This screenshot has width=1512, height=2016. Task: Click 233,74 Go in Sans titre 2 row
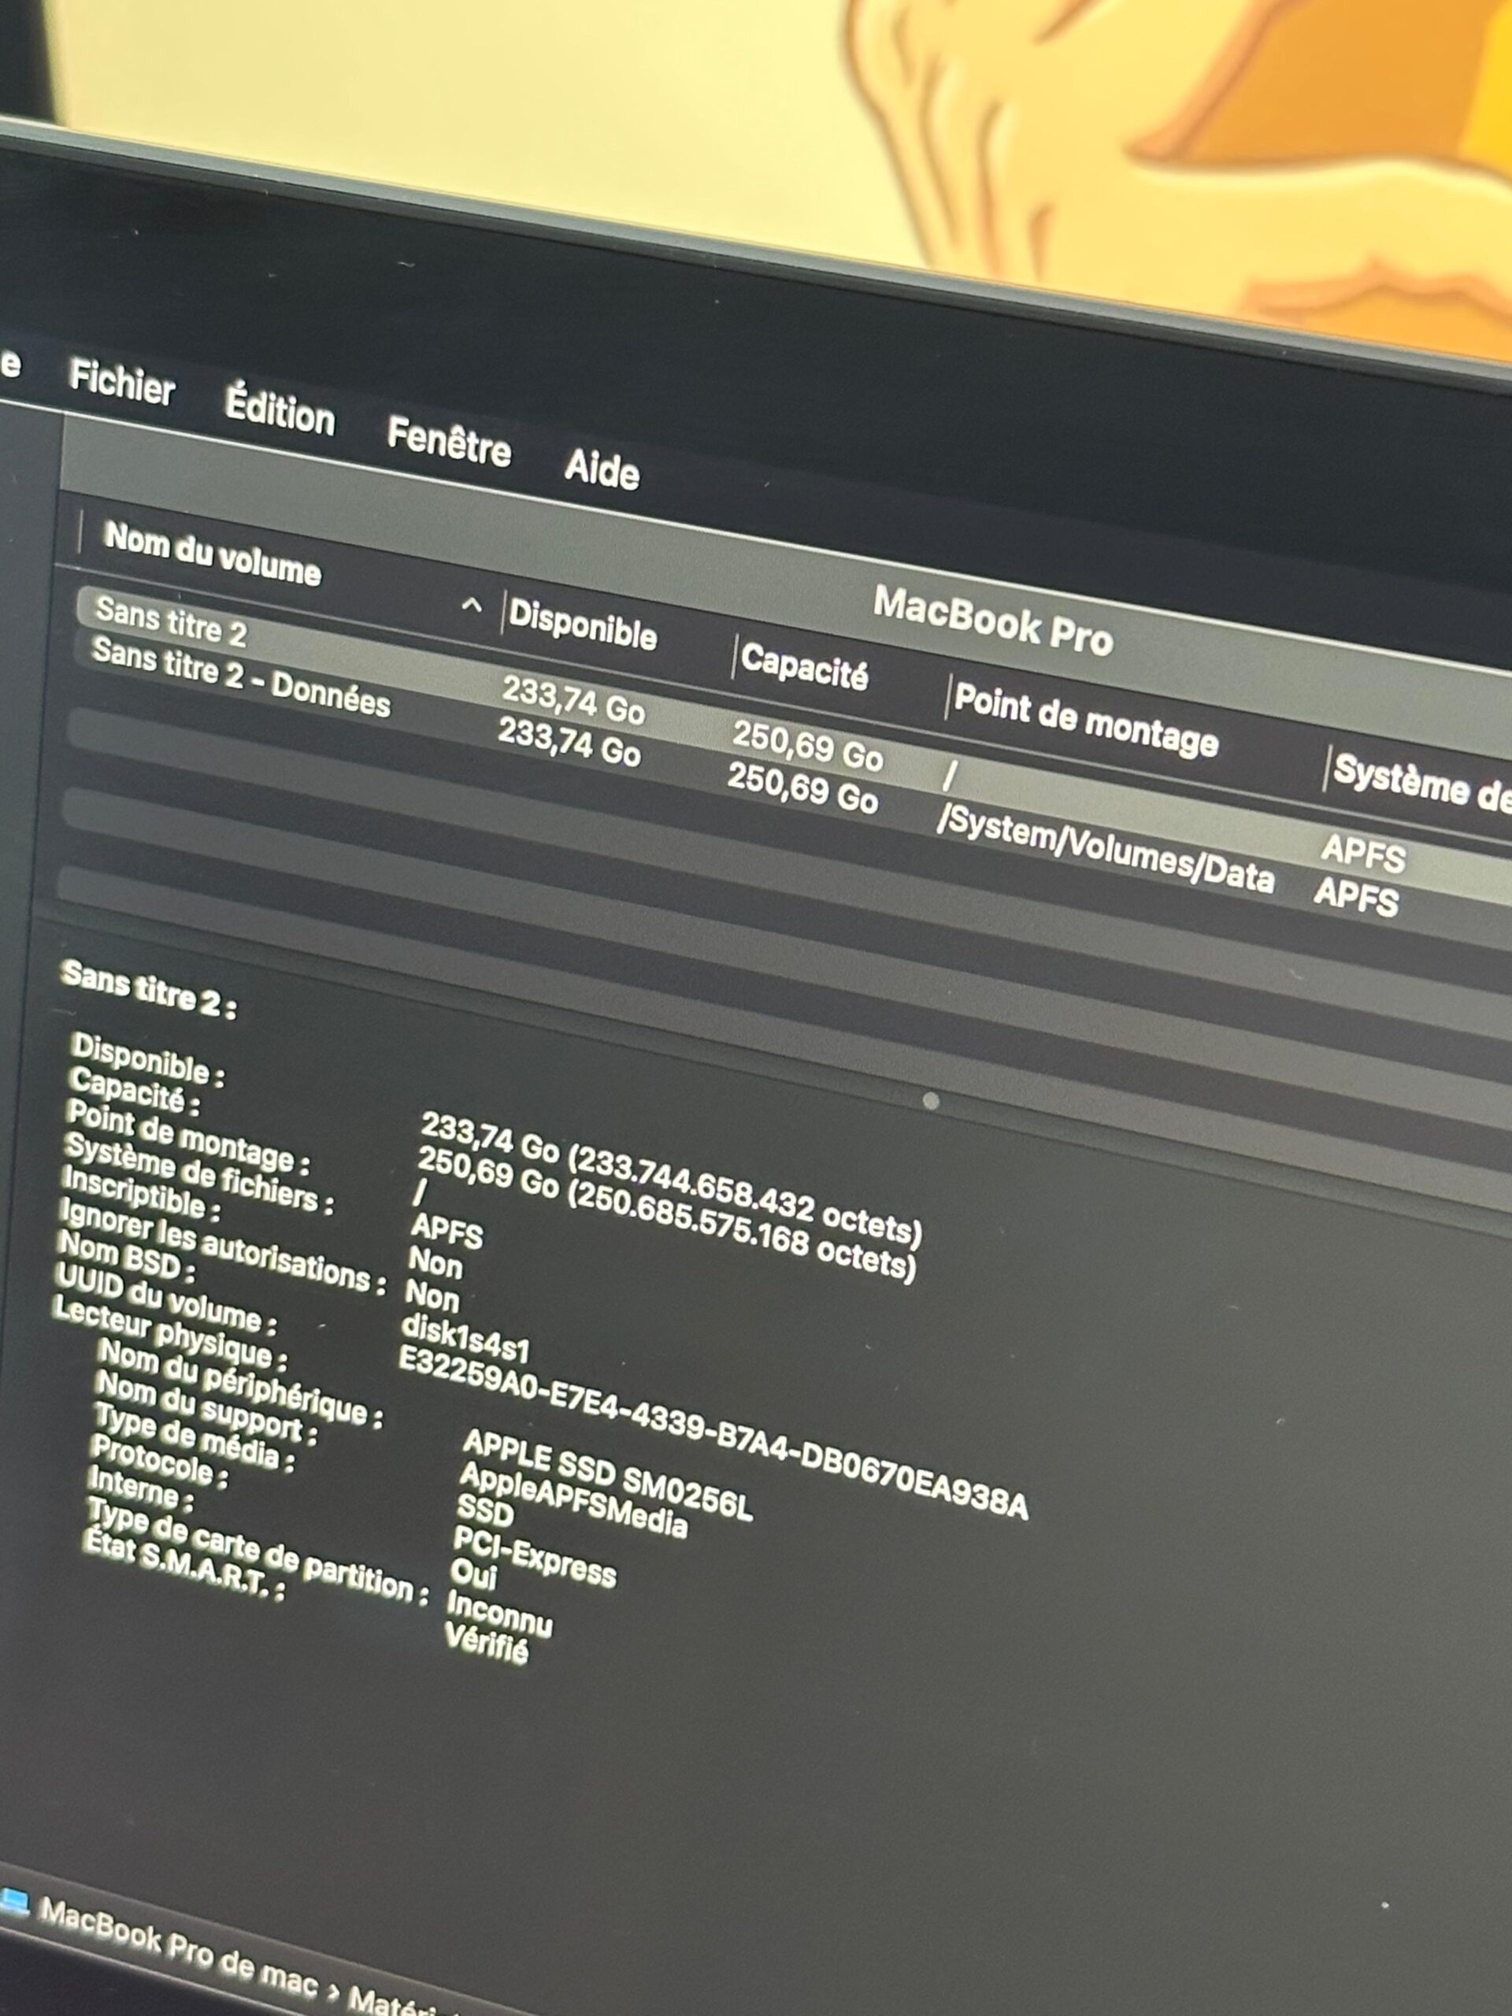(x=573, y=701)
